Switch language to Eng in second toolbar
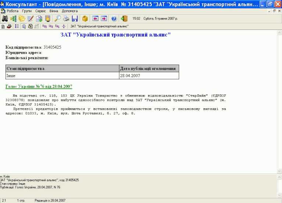Screen dimensions: 282x203 (57, 27)
